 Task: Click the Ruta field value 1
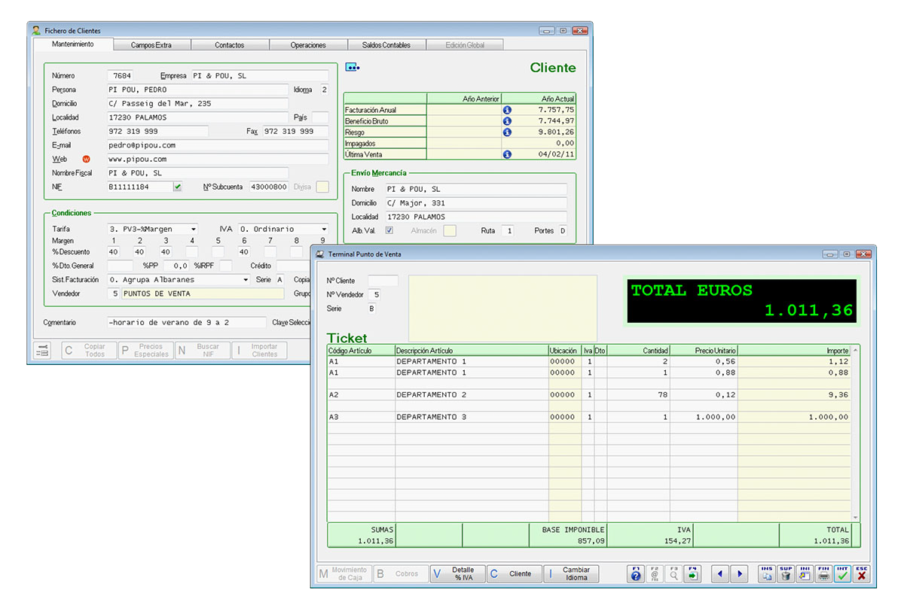508,230
